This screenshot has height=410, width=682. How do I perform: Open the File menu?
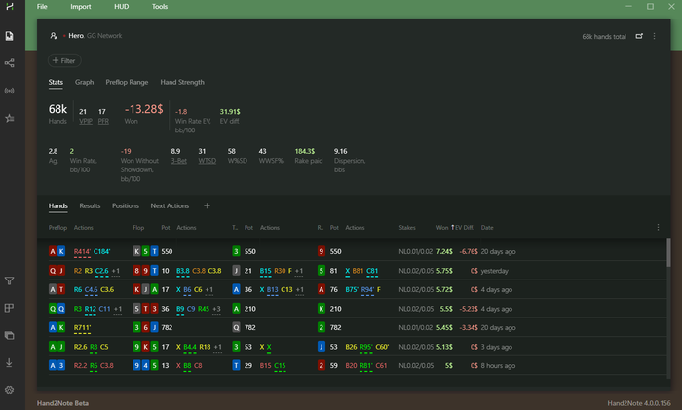[42, 7]
